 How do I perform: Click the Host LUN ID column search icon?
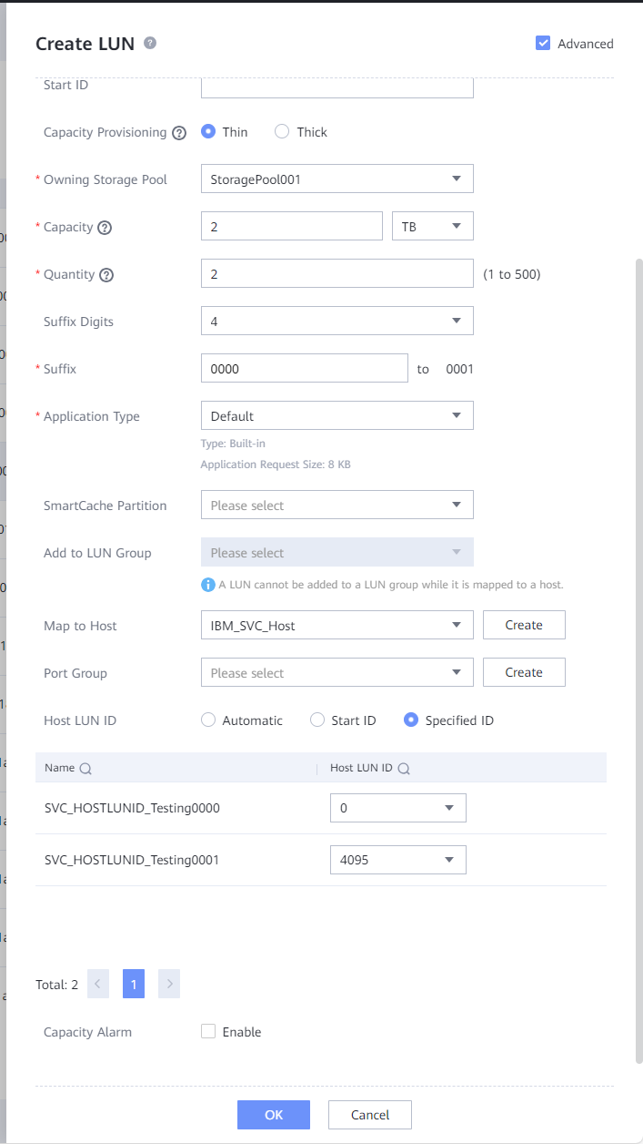[404, 769]
